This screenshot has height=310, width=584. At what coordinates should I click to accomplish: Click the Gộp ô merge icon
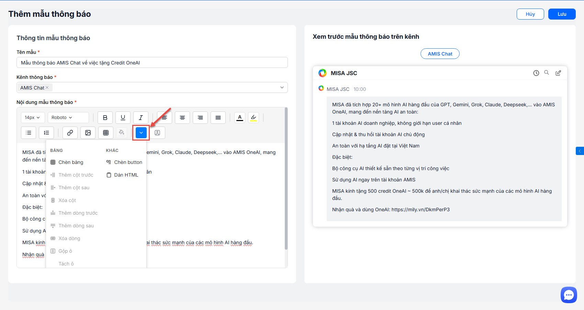pos(53,251)
